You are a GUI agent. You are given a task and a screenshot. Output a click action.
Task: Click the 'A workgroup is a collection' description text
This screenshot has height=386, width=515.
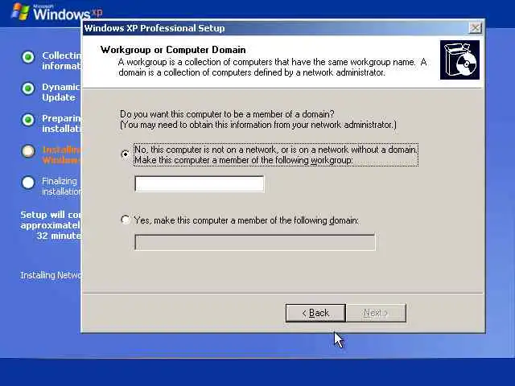[x=273, y=67]
